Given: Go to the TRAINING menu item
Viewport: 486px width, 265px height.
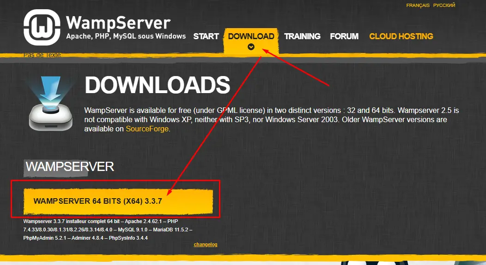Looking at the screenshot, I should point(302,36).
